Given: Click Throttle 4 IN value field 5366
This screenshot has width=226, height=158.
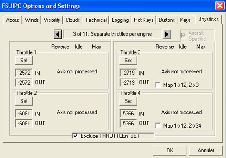Looking at the screenshot, I should coord(128,114).
